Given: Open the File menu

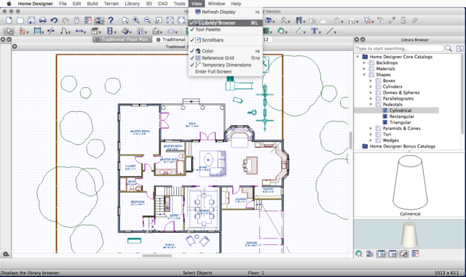Looking at the screenshot, I should 63,4.
